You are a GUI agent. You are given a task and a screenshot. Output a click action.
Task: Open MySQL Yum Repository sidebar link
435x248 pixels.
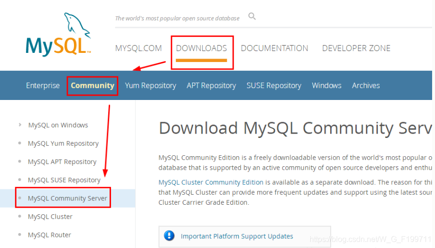63,143
